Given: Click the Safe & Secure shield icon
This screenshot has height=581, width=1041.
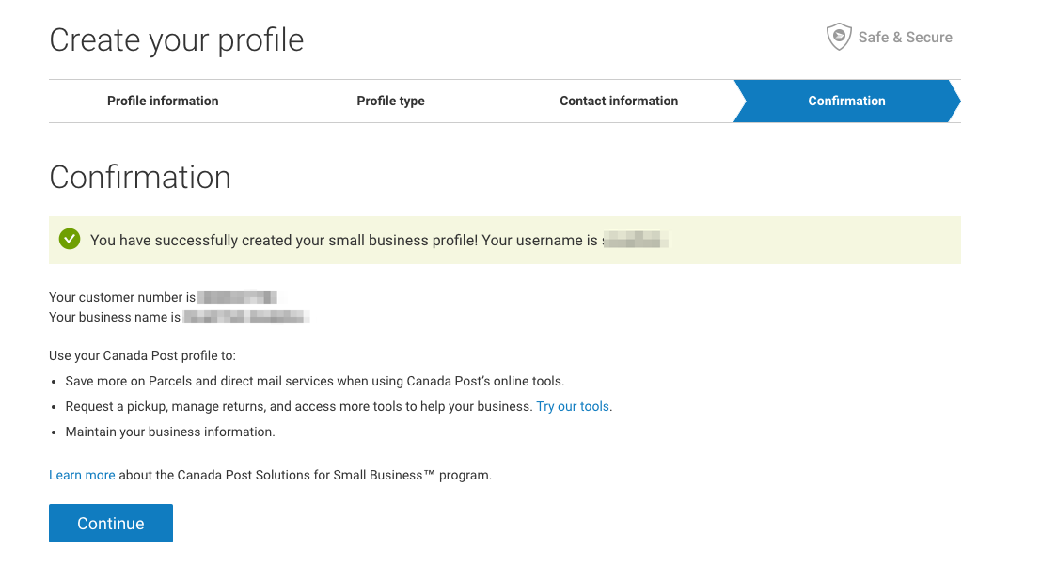Looking at the screenshot, I should (x=839, y=37).
